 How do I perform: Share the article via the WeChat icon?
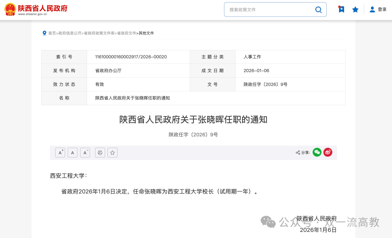coord(317,152)
